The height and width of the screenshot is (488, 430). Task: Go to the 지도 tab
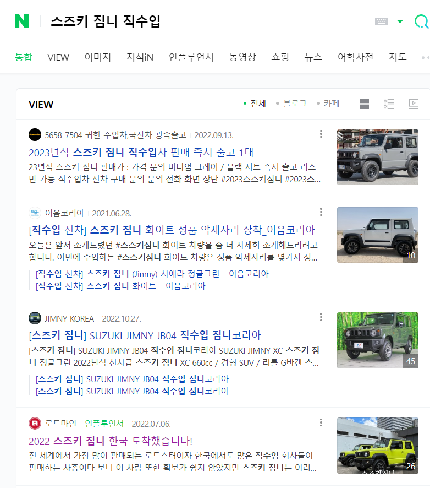pyautogui.click(x=398, y=57)
